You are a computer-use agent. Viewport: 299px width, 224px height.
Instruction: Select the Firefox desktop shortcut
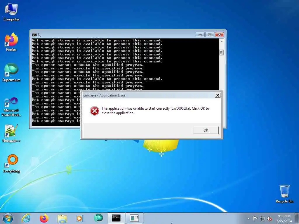pos(11,42)
